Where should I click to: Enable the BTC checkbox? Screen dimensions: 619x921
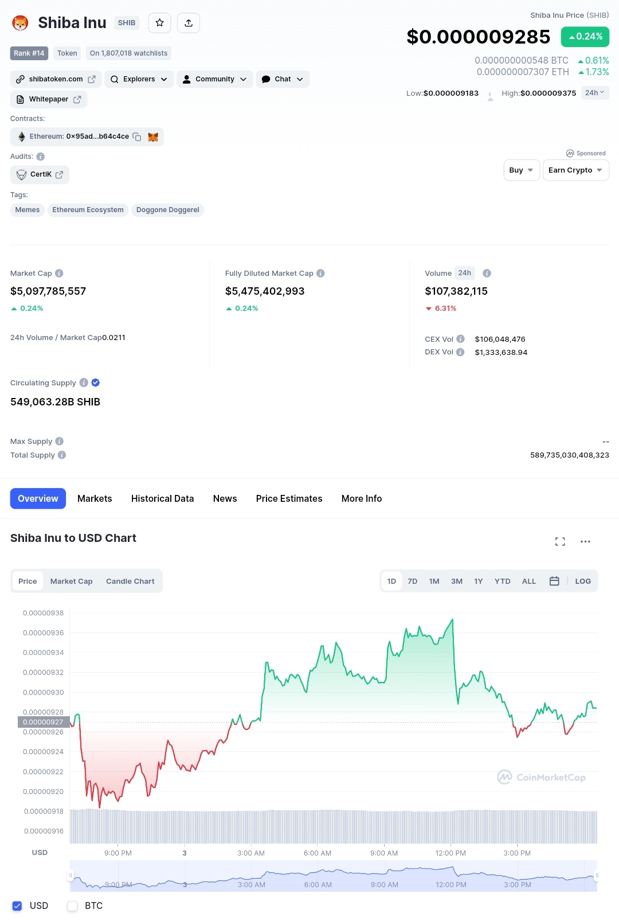click(72, 906)
